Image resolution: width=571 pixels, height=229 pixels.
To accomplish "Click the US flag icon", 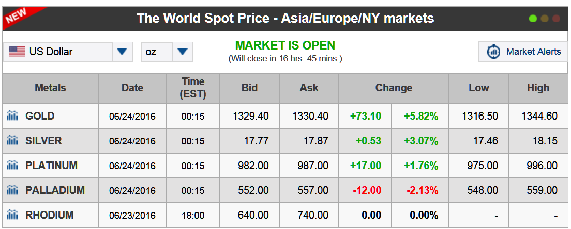I will point(17,52).
